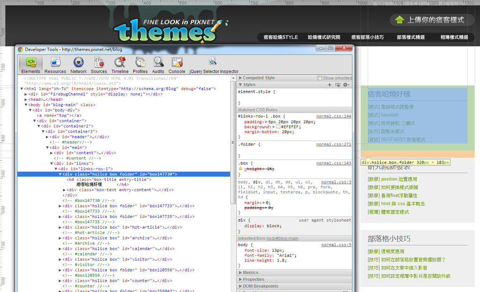Open 部落樣式精選 menu item
Screen dimensions: 480x292
click(411, 37)
